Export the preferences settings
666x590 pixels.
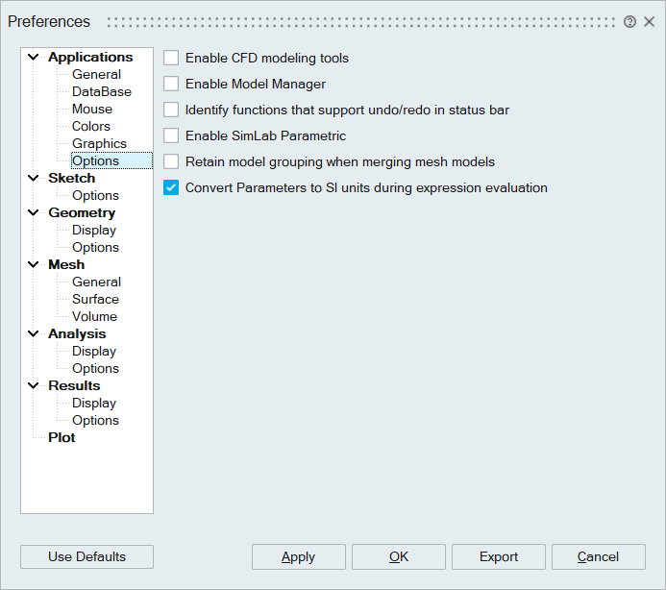498,556
